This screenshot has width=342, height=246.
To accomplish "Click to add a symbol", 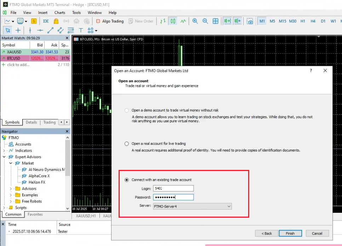I will (x=18, y=65).
